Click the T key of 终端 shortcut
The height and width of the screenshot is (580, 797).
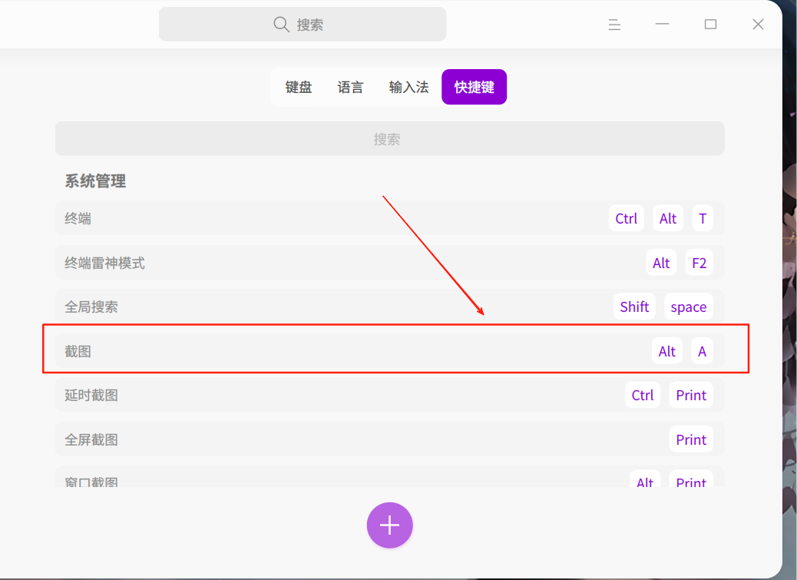pyautogui.click(x=703, y=219)
